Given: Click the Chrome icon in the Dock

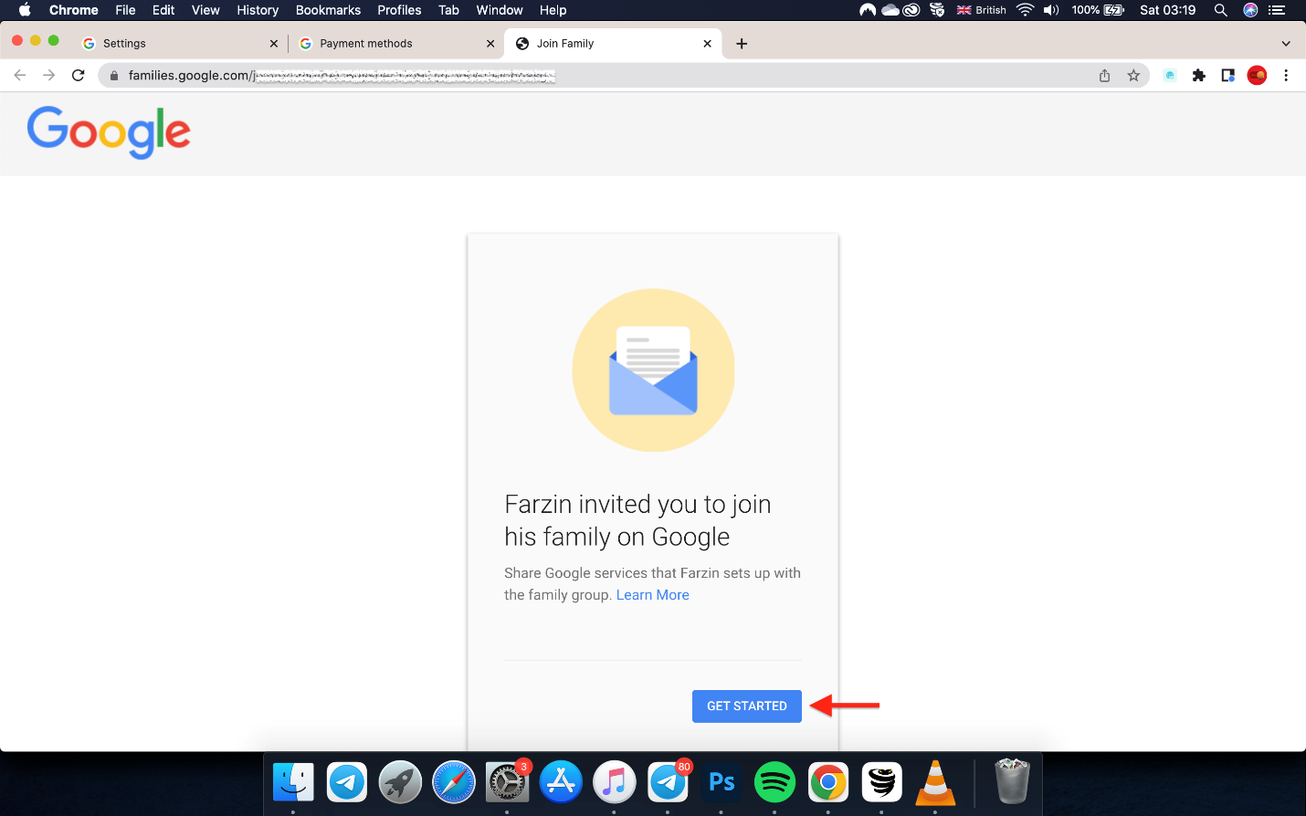Looking at the screenshot, I should point(828,782).
